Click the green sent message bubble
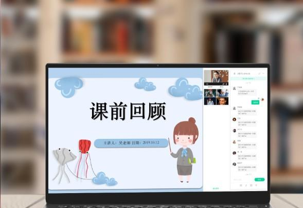Screen dimensions: 303x208 pyautogui.click(x=255, y=102)
